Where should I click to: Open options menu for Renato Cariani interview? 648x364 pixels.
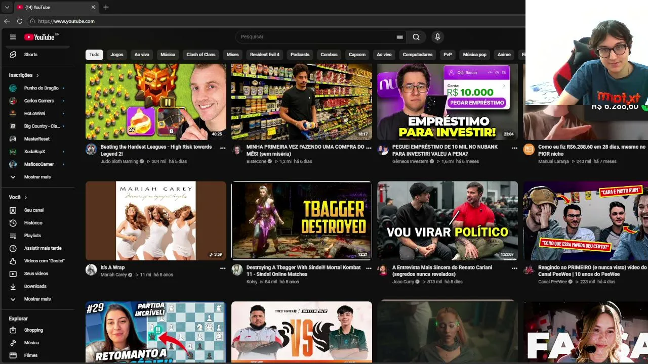[514, 268]
